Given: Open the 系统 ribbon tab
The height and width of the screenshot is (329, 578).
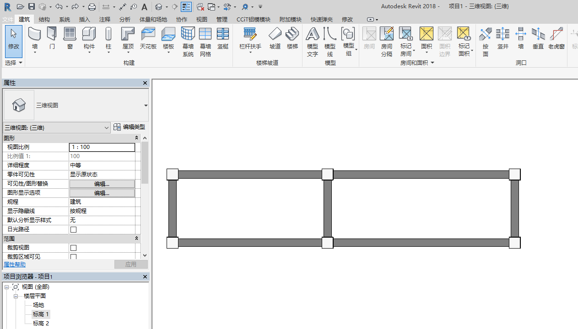Looking at the screenshot, I should pos(65,19).
